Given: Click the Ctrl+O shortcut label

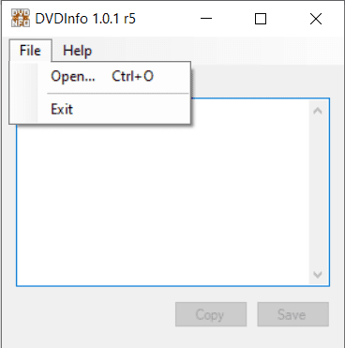Looking at the screenshot, I should pyautogui.click(x=133, y=76).
